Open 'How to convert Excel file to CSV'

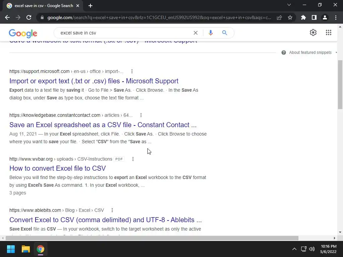pos(58,168)
